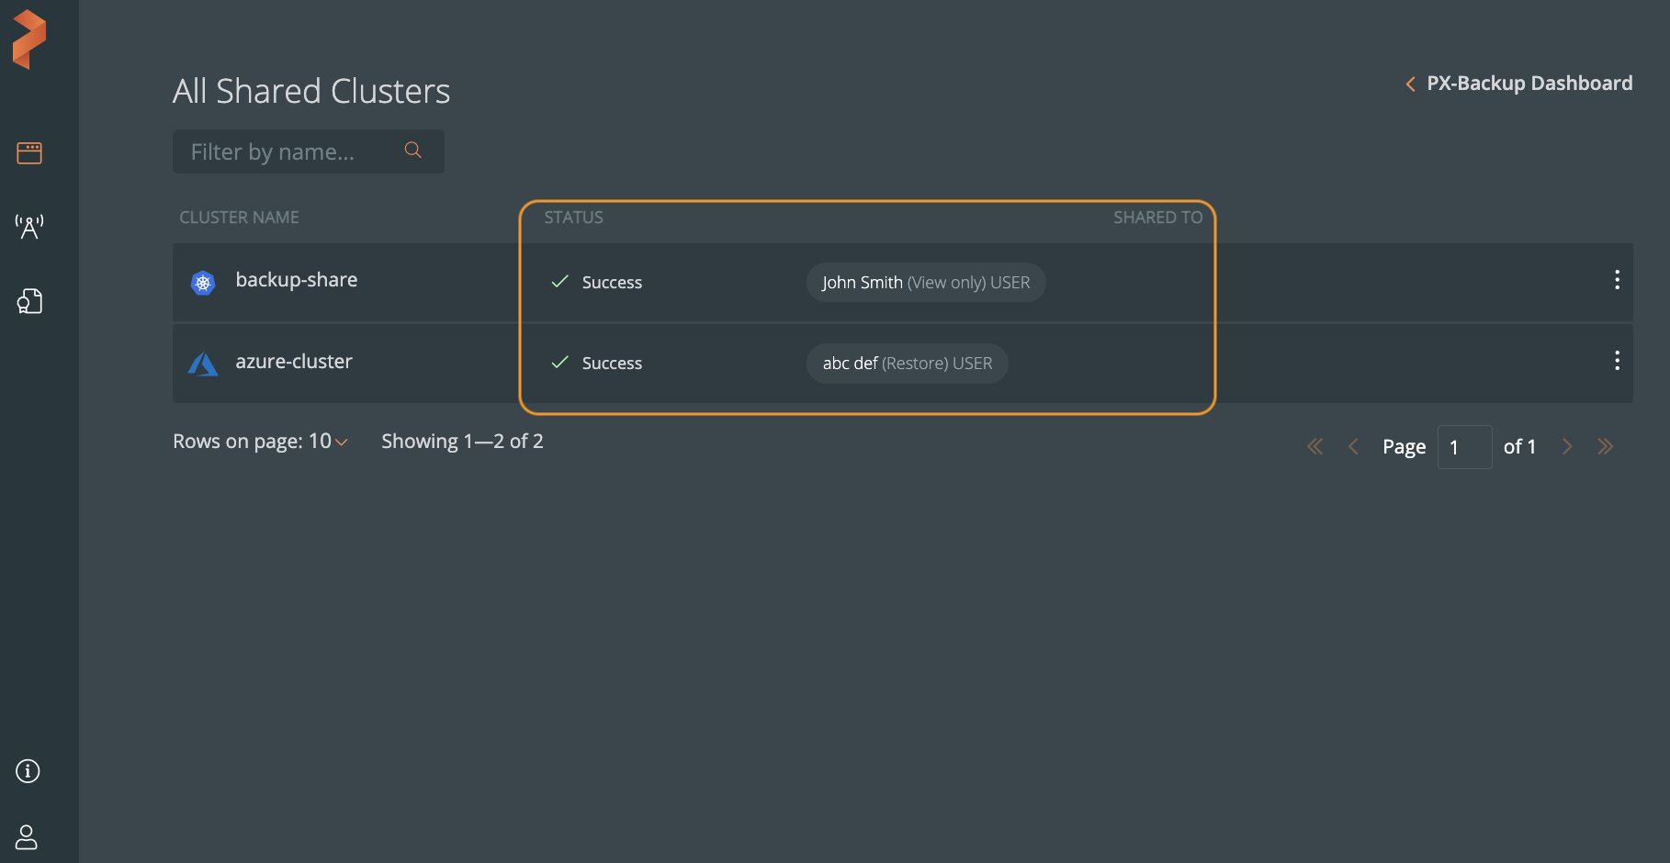Click the abc def (Restore) USER chip
The height and width of the screenshot is (863, 1670).
[907, 364]
